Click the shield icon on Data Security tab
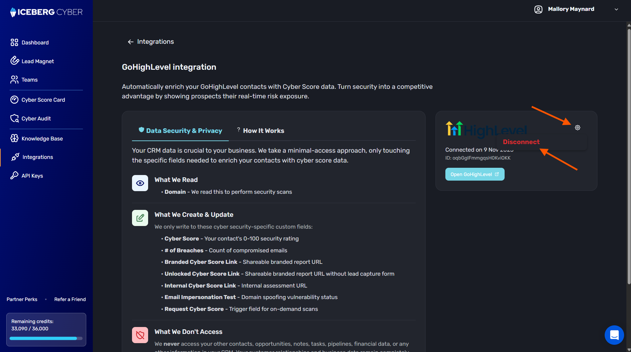631x352 pixels. 141,130
